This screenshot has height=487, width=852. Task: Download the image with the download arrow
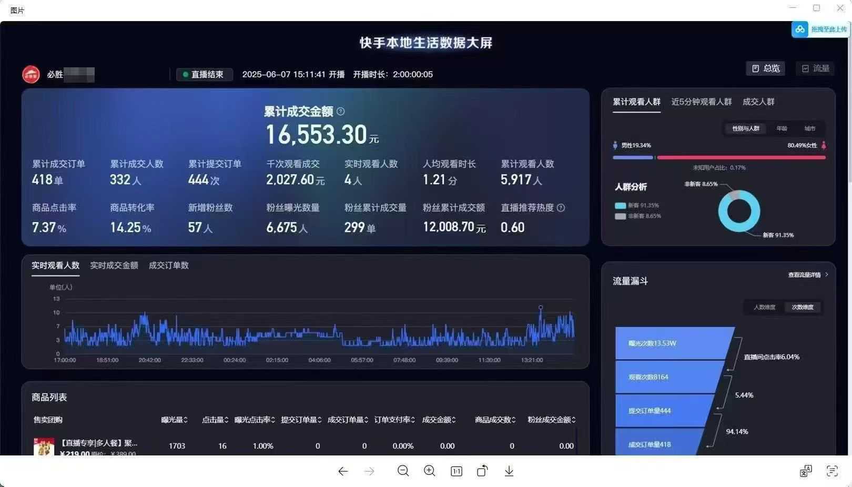point(509,471)
